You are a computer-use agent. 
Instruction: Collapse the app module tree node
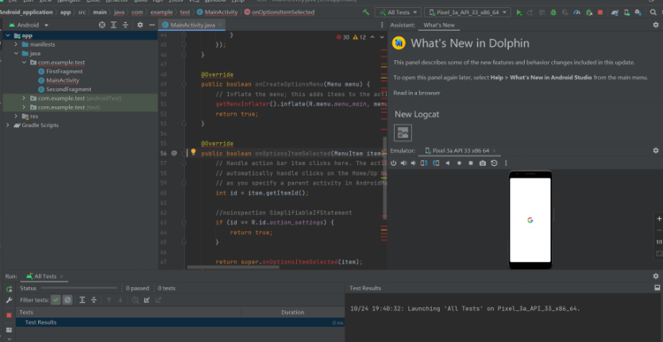click(8, 36)
